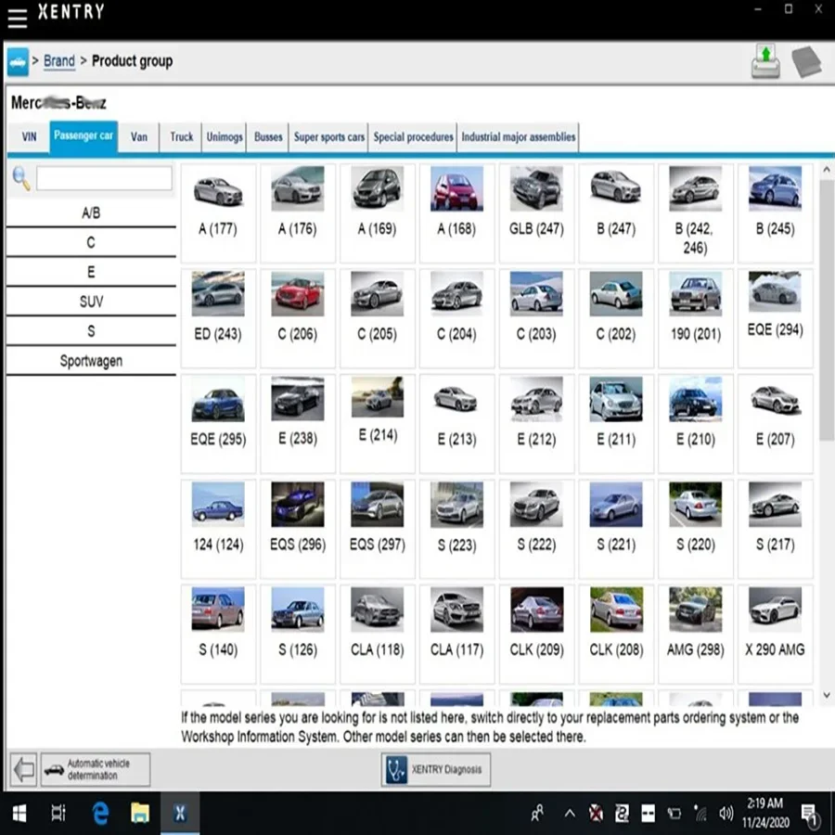Select the 124 (124) model
This screenshot has width=835, height=835.
pyautogui.click(x=218, y=529)
